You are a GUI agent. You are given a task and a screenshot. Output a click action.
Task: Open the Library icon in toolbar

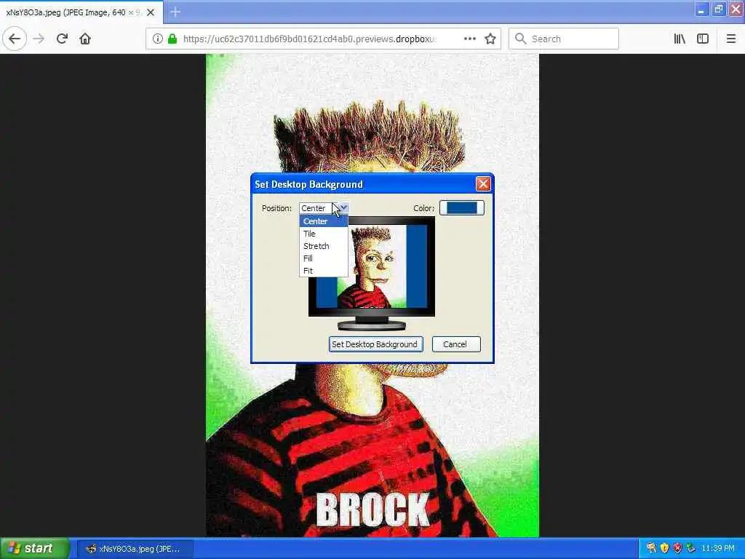[680, 39]
